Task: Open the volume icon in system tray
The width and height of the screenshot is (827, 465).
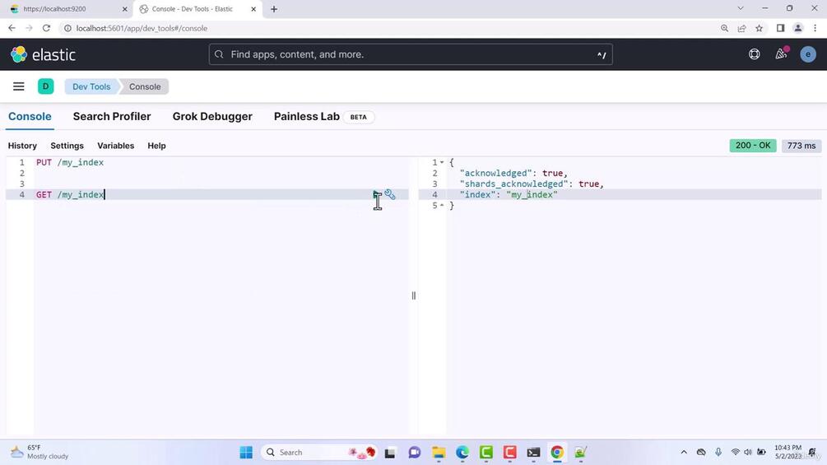Action: (748, 453)
